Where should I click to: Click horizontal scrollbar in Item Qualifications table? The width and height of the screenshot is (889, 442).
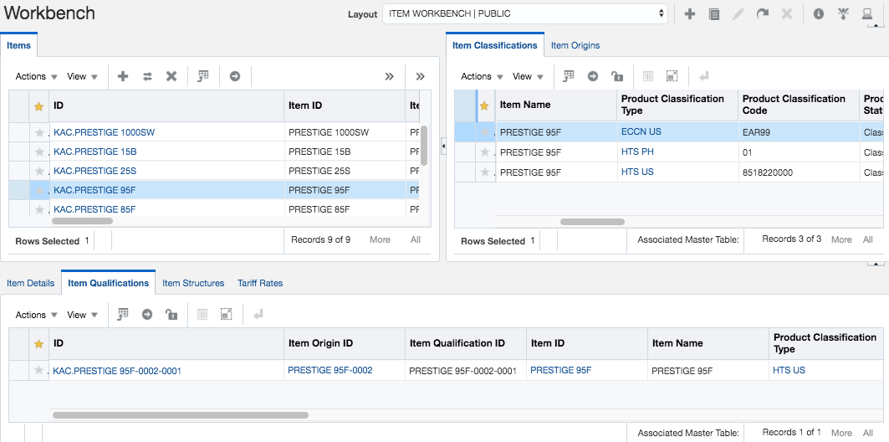coord(180,414)
